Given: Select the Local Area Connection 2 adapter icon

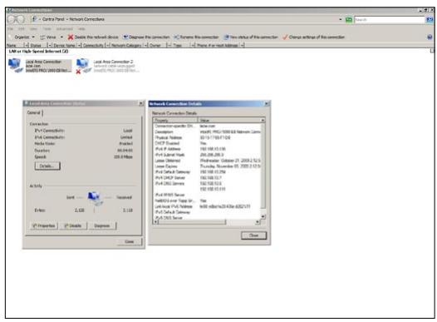Looking at the screenshot, I should [x=83, y=66].
